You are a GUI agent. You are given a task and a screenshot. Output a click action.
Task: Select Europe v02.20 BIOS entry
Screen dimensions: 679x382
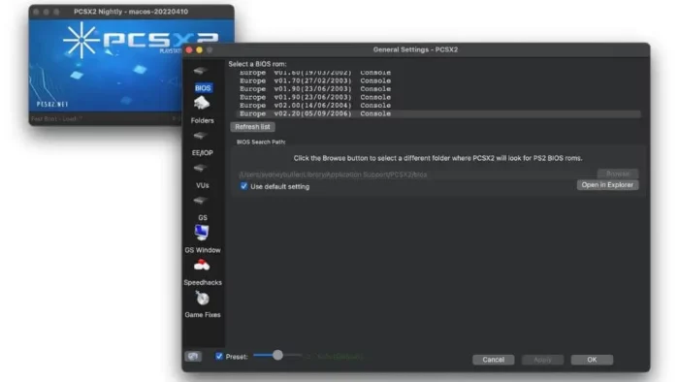point(438,113)
